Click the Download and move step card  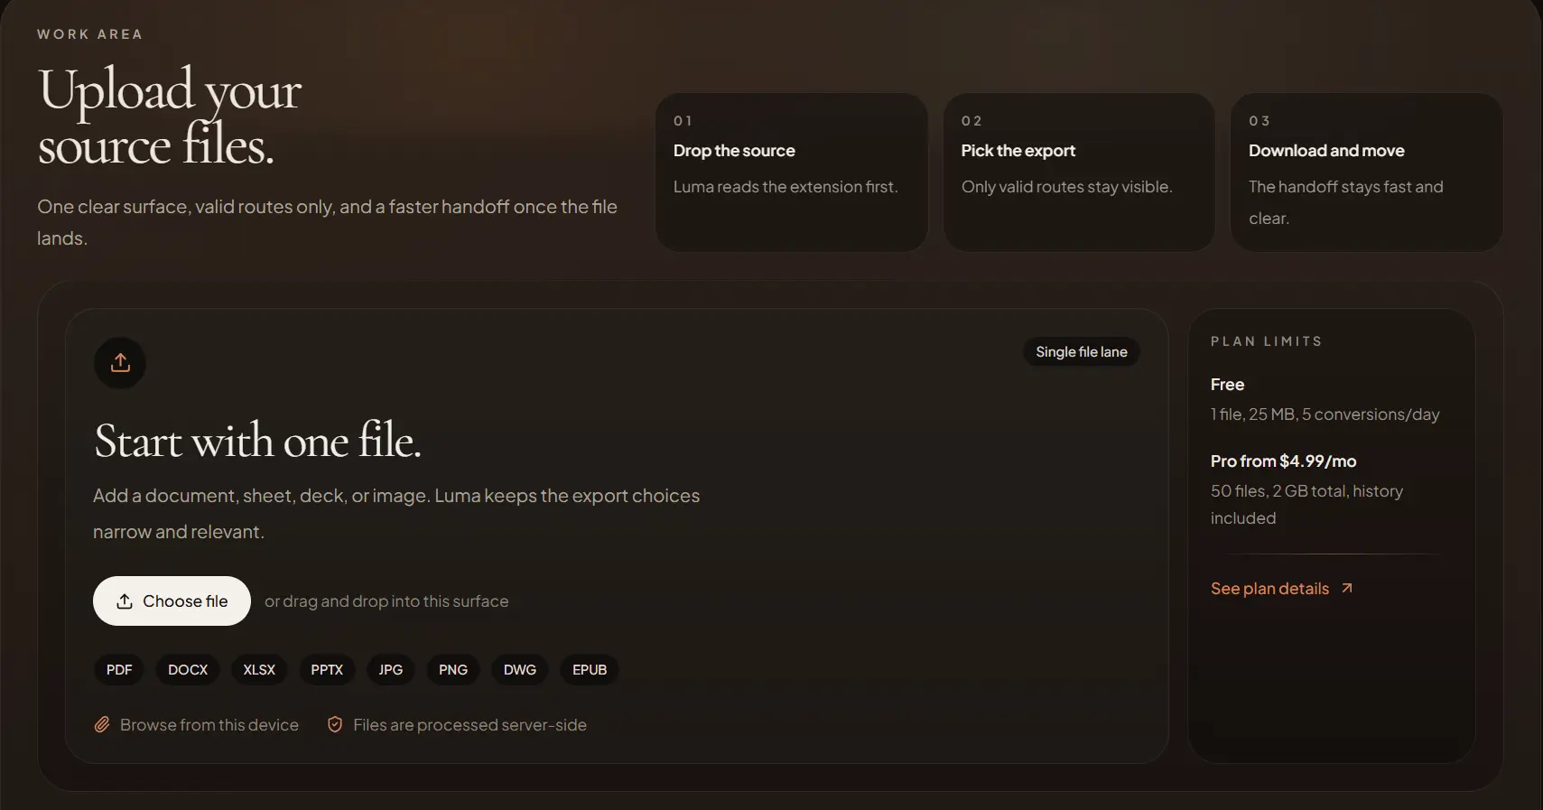coord(1367,172)
